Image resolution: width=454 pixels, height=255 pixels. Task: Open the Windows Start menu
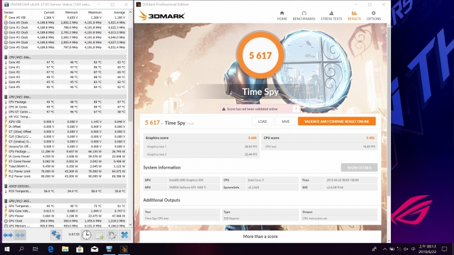(x=7, y=249)
